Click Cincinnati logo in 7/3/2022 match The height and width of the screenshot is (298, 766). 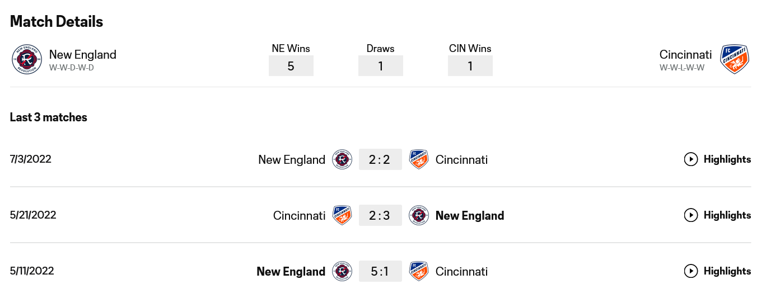(419, 159)
